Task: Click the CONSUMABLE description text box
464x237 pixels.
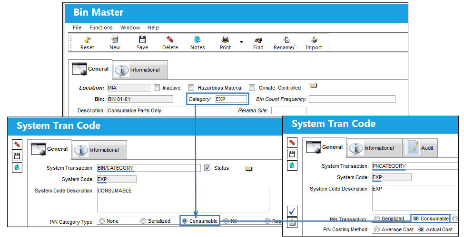Action: pyautogui.click(x=183, y=200)
